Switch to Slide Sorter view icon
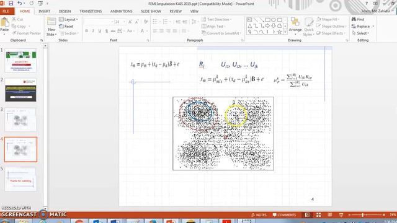 pyautogui.click(x=318, y=215)
